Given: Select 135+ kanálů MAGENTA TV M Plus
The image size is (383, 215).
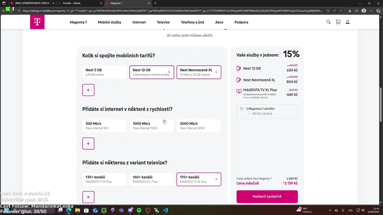Looking at the screenshot, I should (x=105, y=179).
